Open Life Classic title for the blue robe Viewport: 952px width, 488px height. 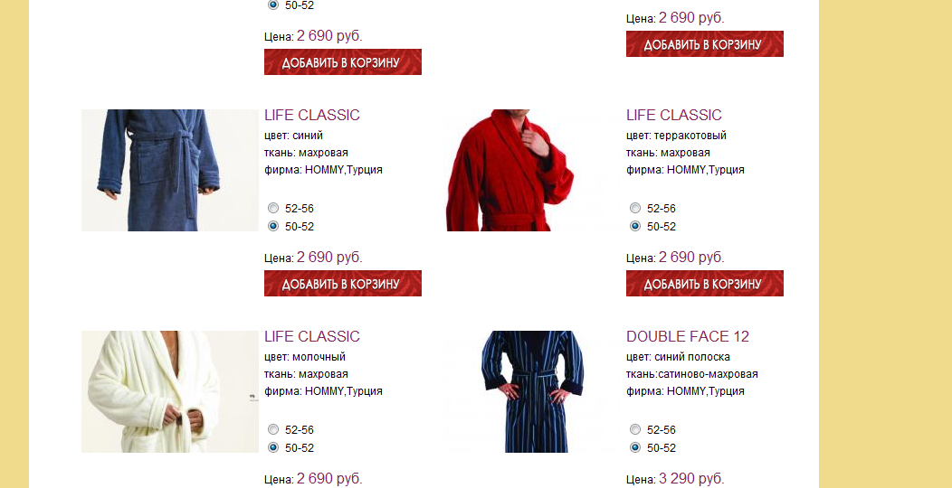(312, 115)
